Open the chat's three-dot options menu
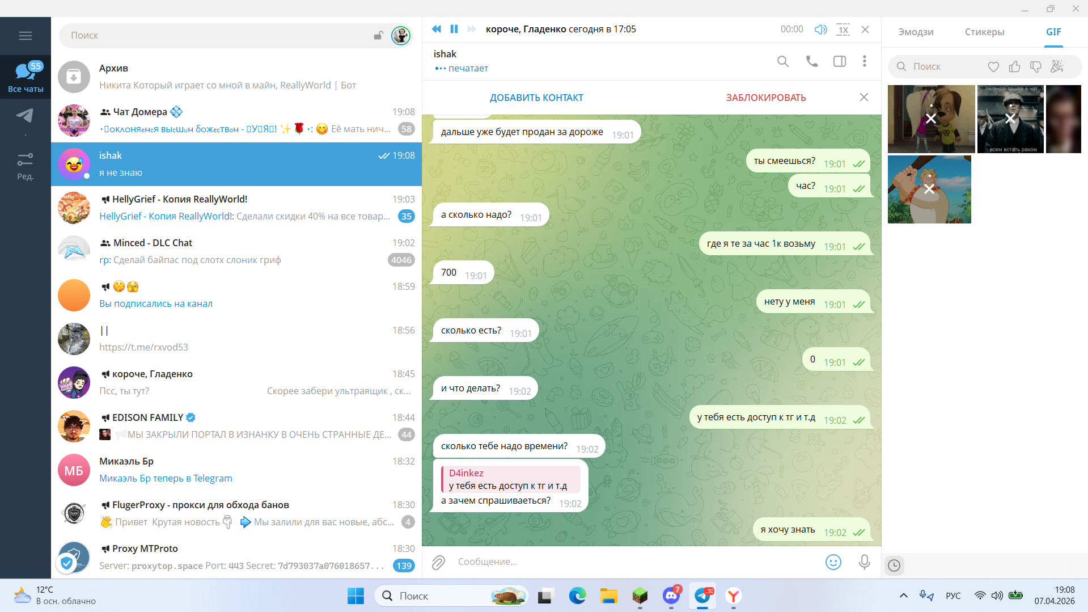Screen dimensions: 1088x612 click(x=865, y=61)
